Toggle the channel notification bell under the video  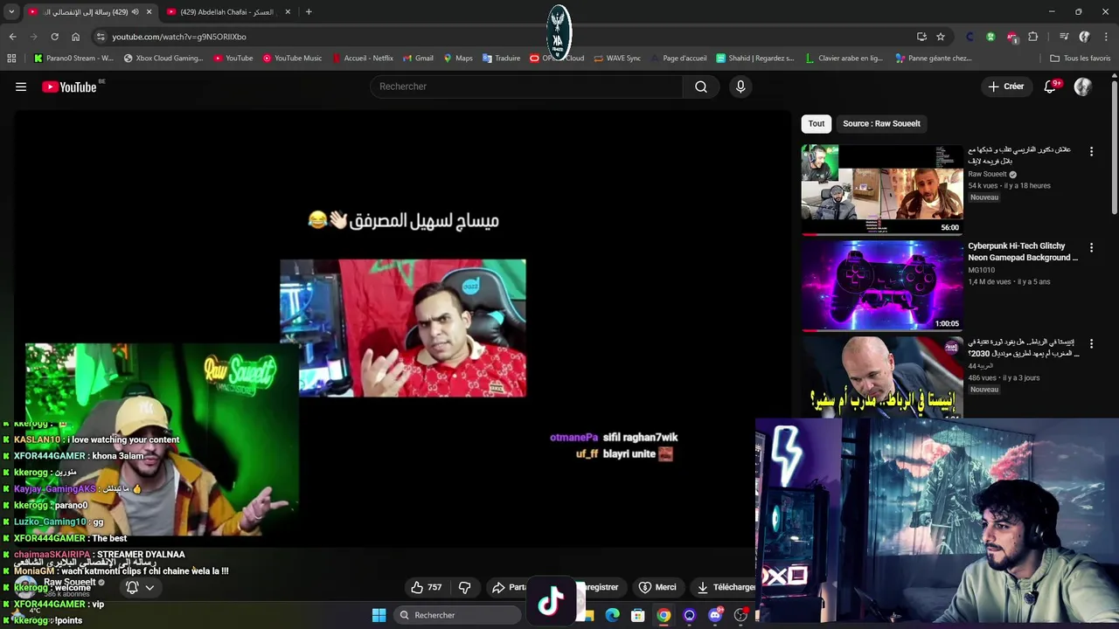[132, 587]
